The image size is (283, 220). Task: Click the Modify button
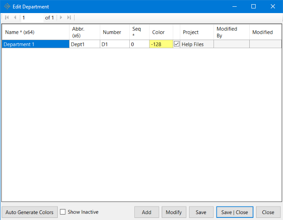coord(174,212)
